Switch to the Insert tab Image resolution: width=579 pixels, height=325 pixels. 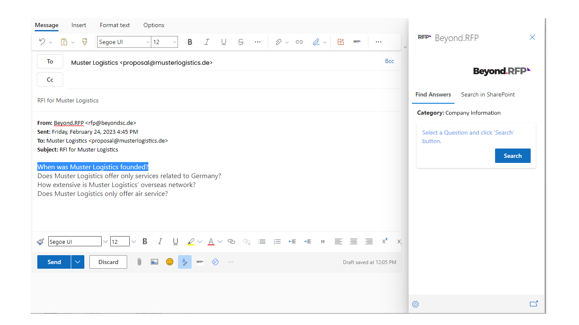[x=79, y=25]
